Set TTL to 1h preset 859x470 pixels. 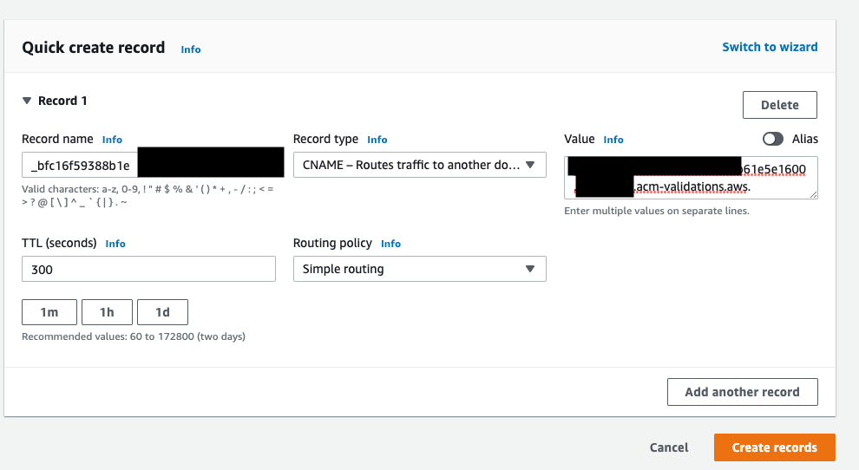[x=105, y=312]
